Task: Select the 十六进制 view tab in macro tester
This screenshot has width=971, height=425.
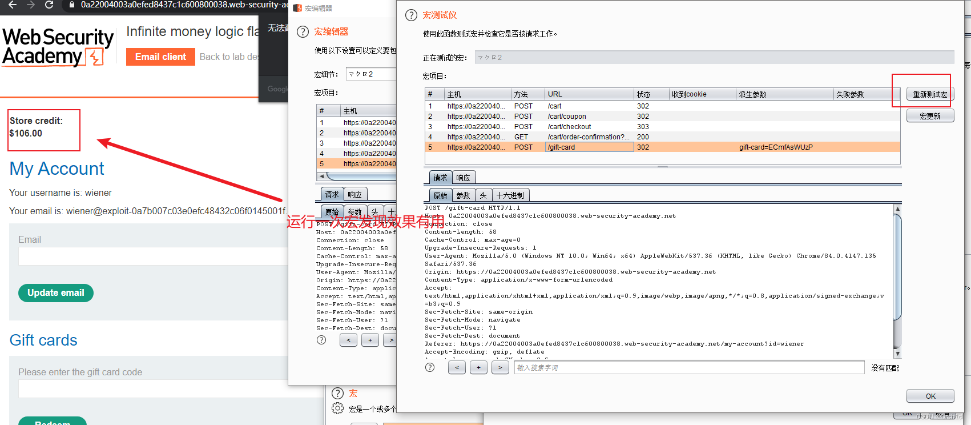Action: click(x=510, y=195)
